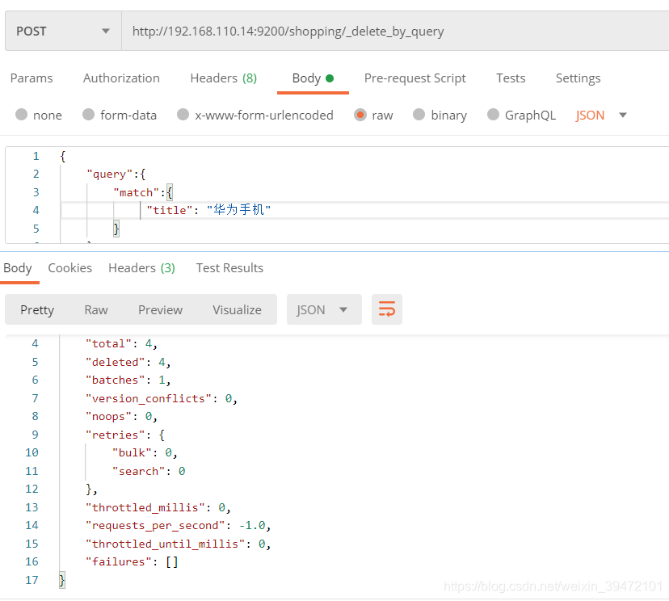Open the Test Results tab
The image size is (669, 601).
coord(229,268)
